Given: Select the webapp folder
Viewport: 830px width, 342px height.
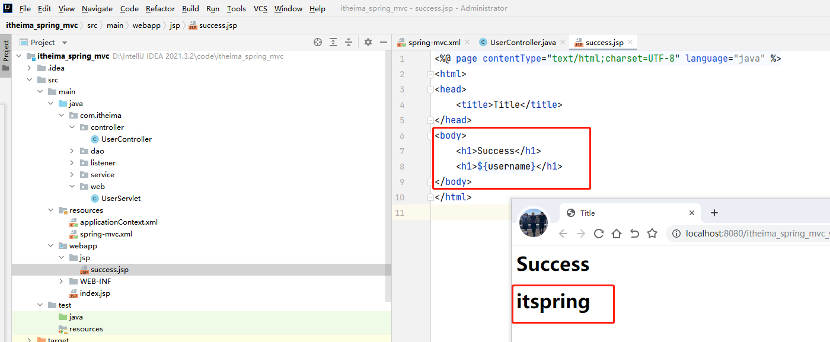Looking at the screenshot, I should click(83, 246).
